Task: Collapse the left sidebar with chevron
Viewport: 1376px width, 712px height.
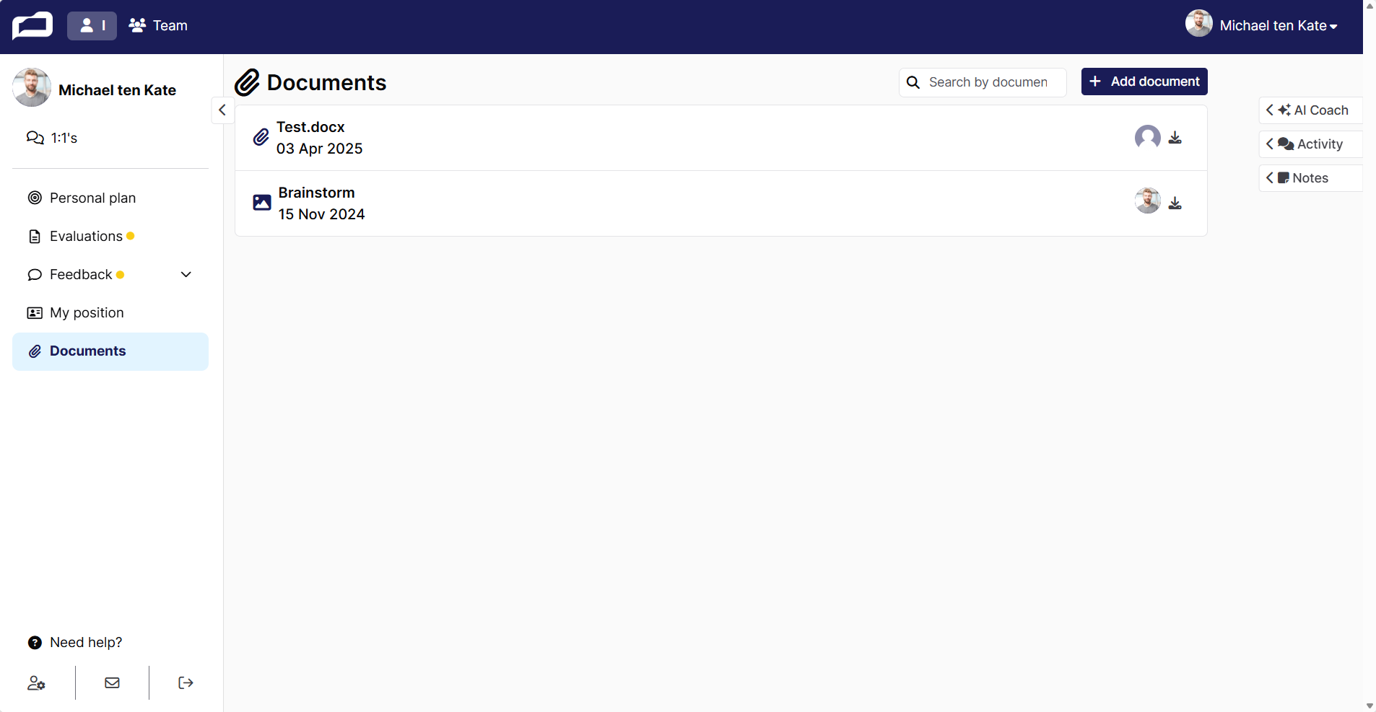Action: coord(222,110)
